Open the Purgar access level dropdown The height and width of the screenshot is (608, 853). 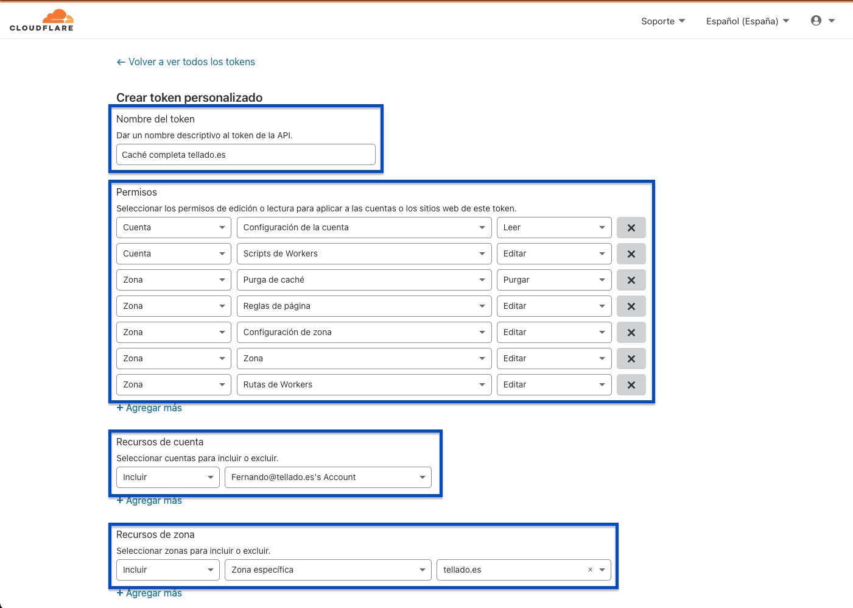(553, 280)
